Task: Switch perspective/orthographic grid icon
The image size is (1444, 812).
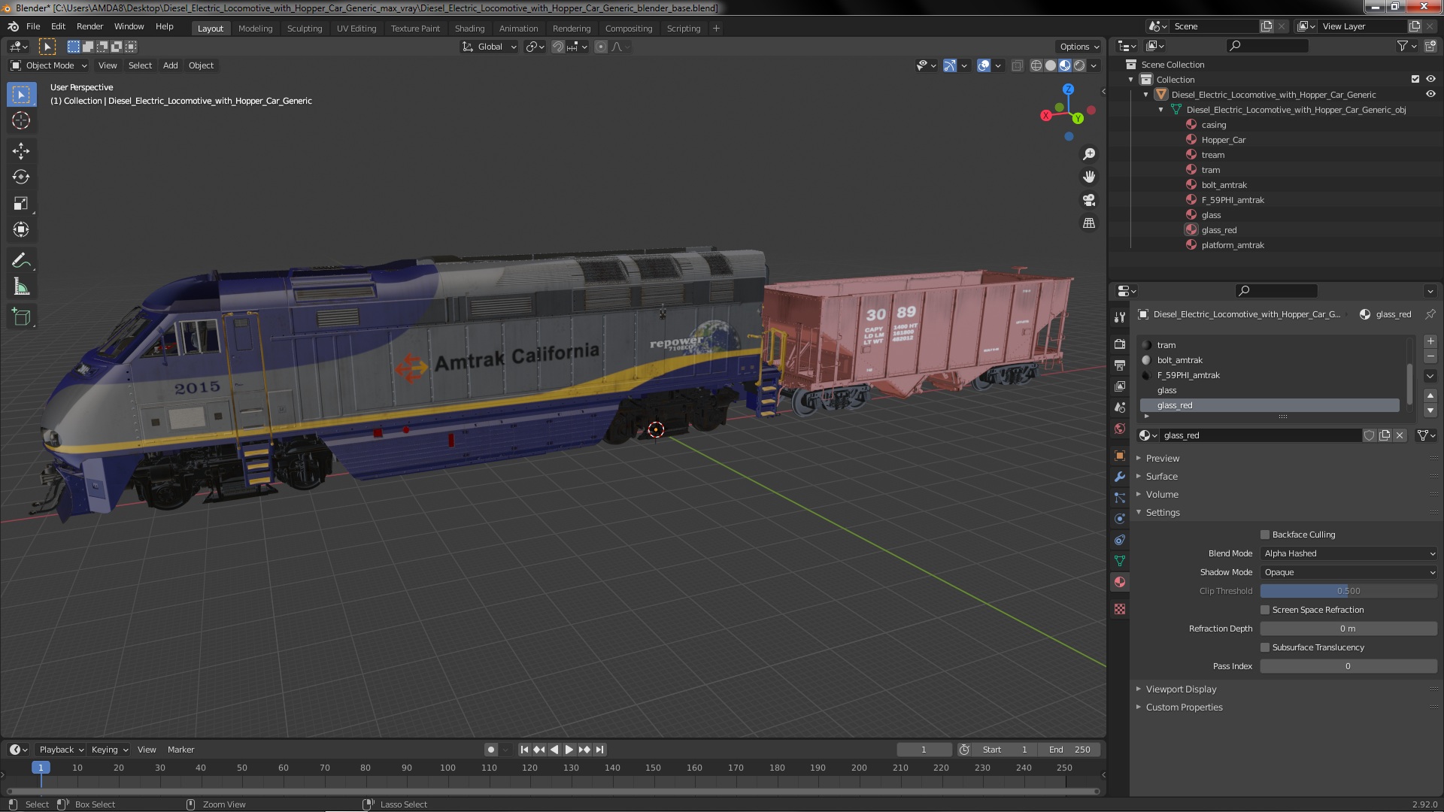Action: click(x=1088, y=223)
